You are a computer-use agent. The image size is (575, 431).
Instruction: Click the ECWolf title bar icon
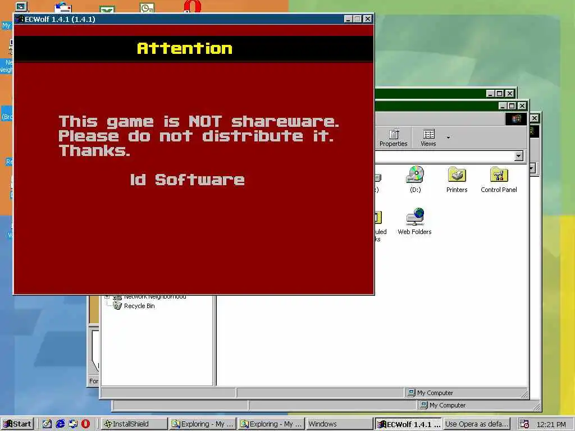pyautogui.click(x=20, y=19)
